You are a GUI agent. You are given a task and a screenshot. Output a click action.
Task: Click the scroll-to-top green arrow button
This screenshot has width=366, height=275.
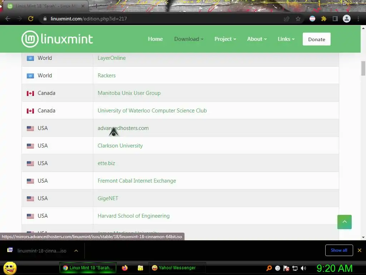[x=345, y=222]
